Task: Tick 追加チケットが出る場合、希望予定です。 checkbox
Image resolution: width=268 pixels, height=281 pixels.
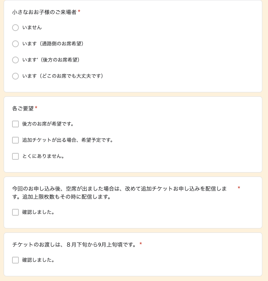Action: coord(15,140)
